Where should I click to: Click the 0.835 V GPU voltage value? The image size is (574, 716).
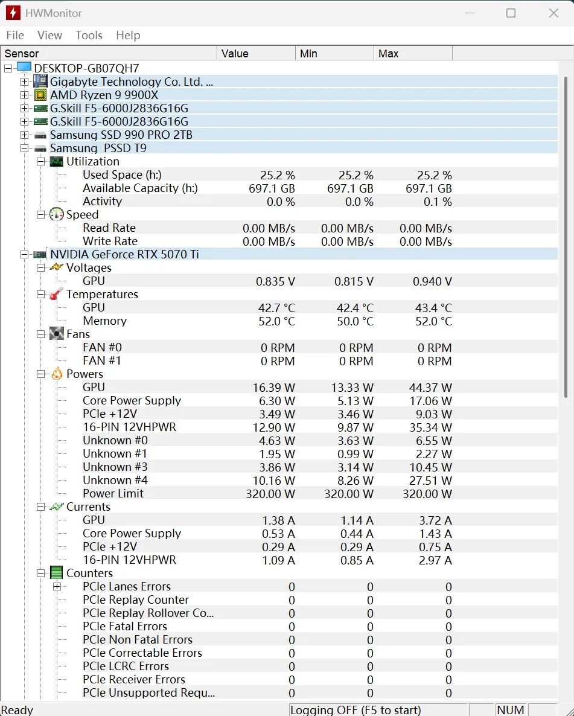coord(275,281)
